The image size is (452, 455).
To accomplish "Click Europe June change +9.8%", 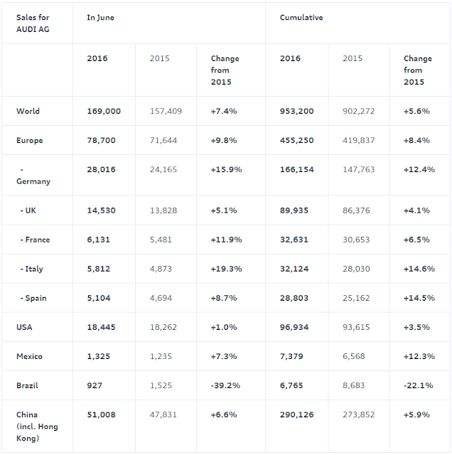I will 224,141.
